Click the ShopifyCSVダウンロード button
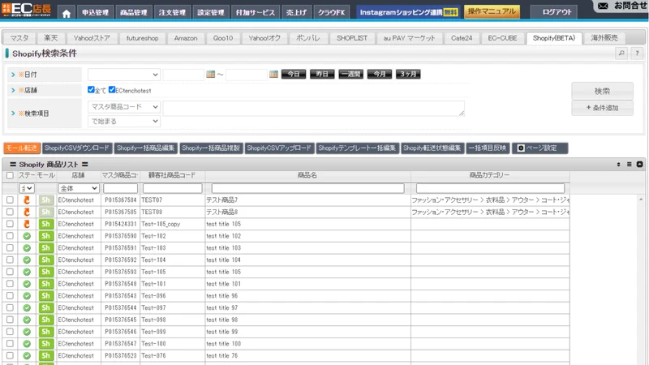 77,148
